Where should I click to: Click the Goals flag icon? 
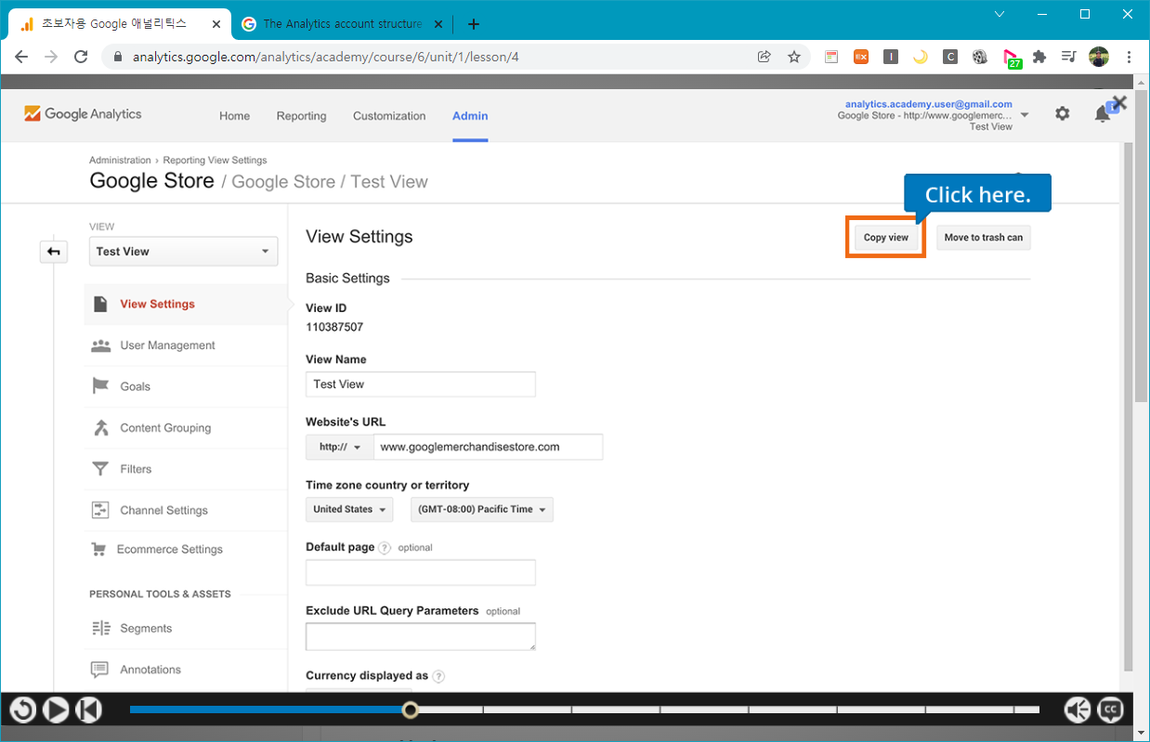[x=100, y=386]
